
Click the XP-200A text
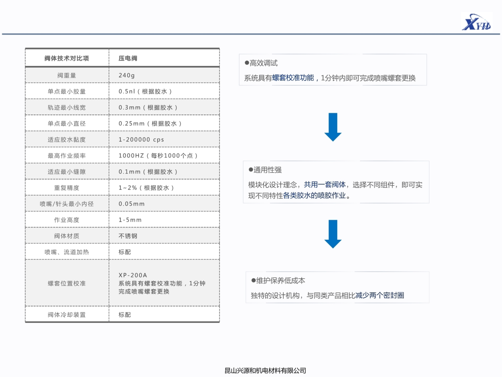pyautogui.click(x=133, y=275)
